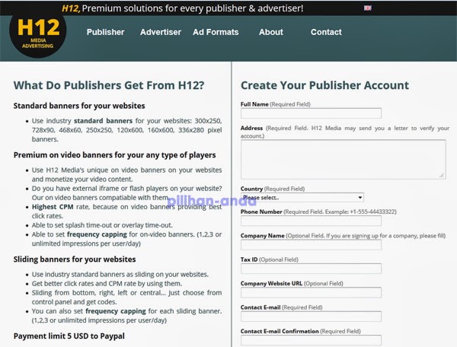Open the Advertiser menu
The width and height of the screenshot is (457, 347).
(161, 32)
